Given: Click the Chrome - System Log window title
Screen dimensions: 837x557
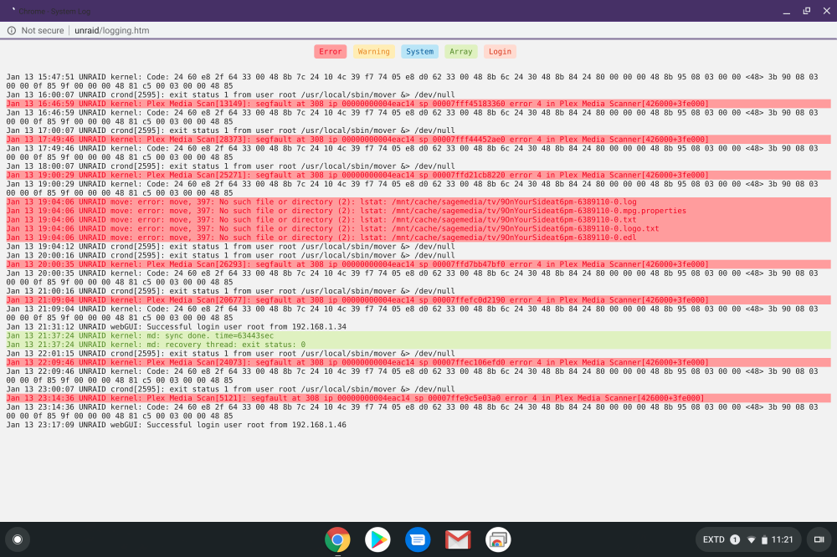Looking at the screenshot, I should point(54,11).
